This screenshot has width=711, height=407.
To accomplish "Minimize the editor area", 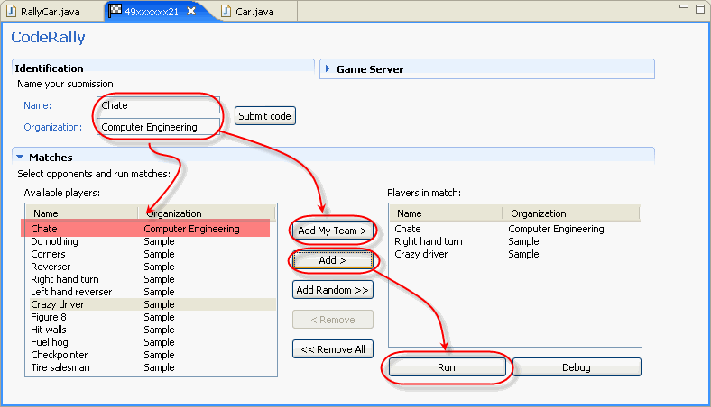I will coord(684,7).
